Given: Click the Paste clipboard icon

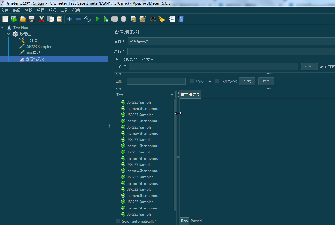Looking at the screenshot, I should pos(59,19).
